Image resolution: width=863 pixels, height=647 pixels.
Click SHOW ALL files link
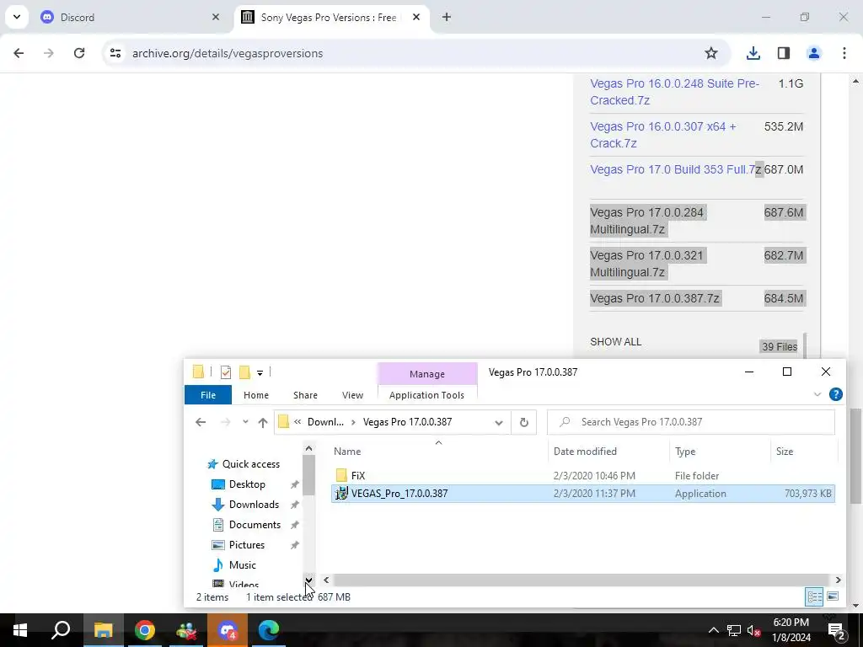(615, 342)
